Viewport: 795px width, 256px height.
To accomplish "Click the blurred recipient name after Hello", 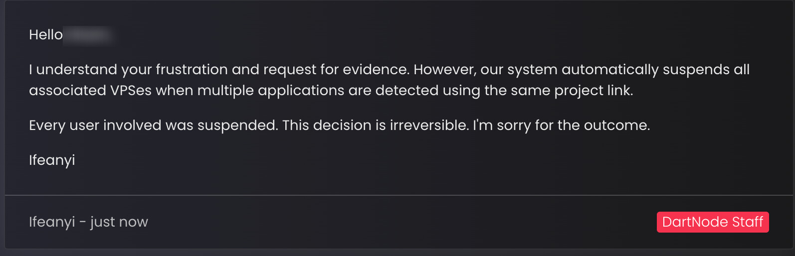I will [x=89, y=35].
